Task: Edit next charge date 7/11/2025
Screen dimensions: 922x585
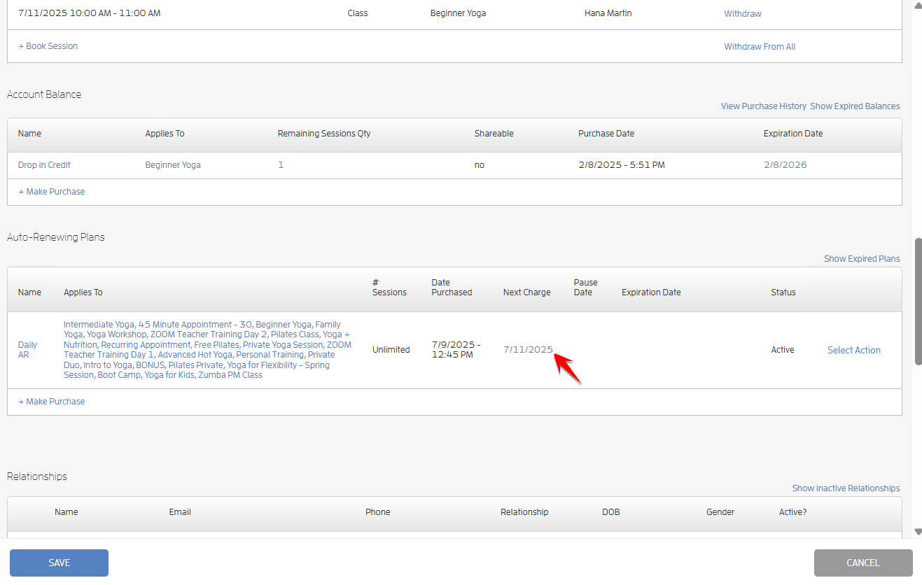Action: pyautogui.click(x=528, y=350)
